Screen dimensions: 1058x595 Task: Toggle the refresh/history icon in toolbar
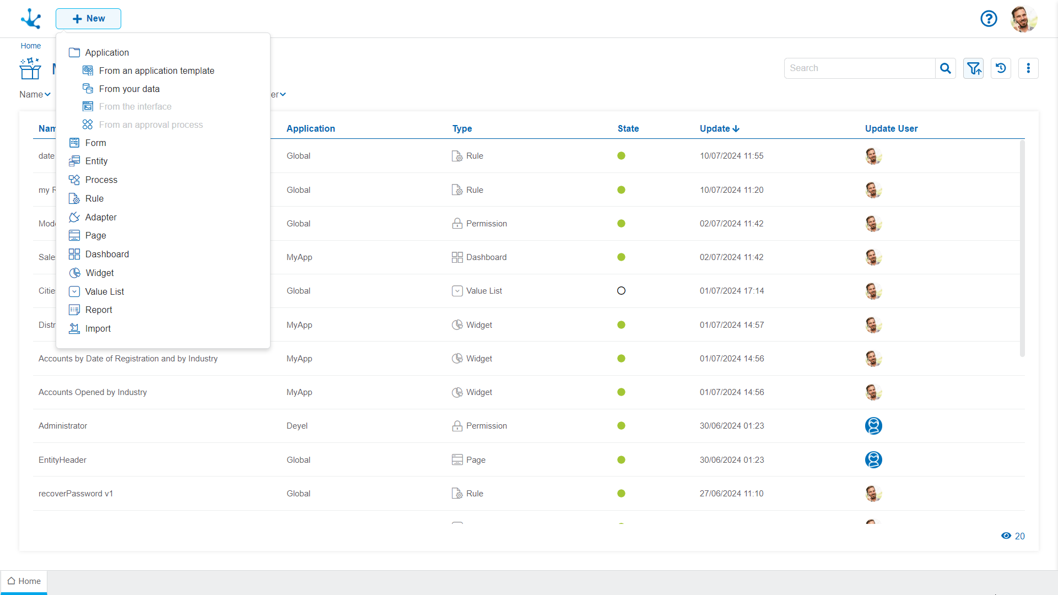(1001, 68)
